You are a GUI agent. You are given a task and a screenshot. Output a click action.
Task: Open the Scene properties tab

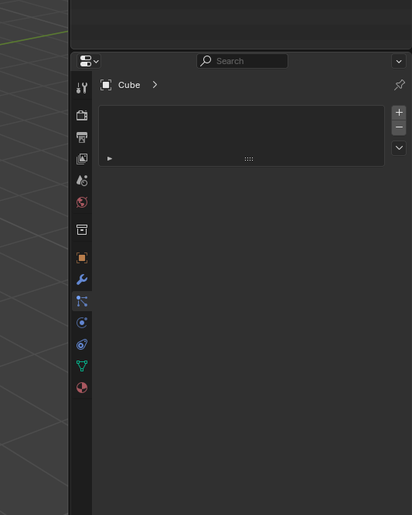82,181
